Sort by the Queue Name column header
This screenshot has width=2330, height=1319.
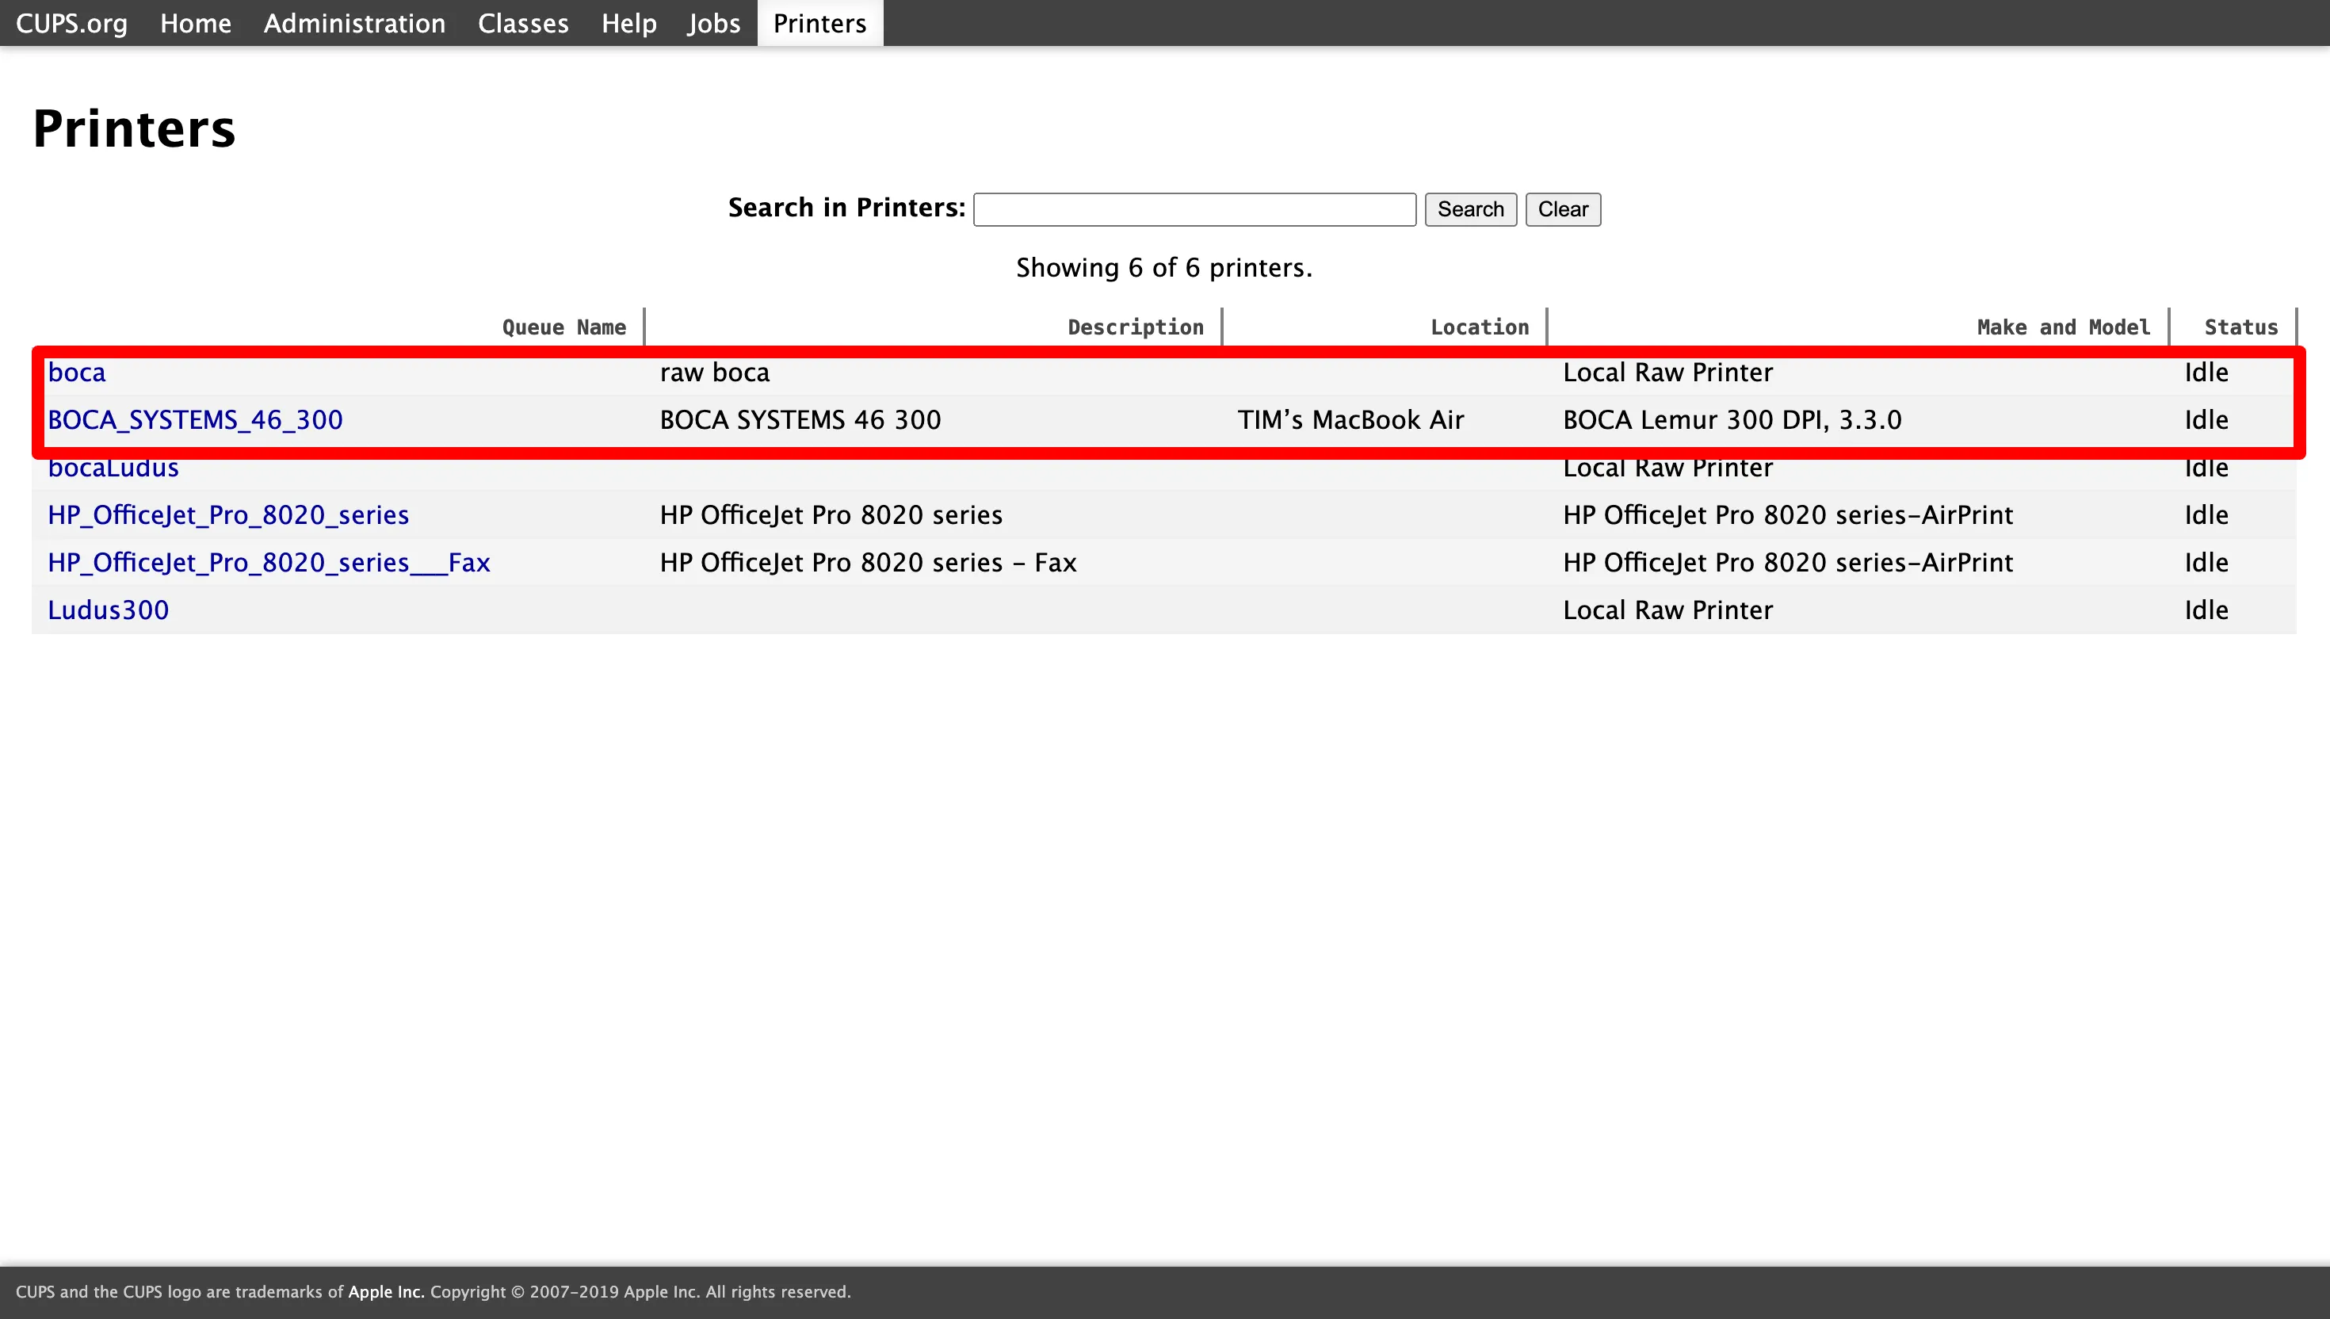click(564, 327)
